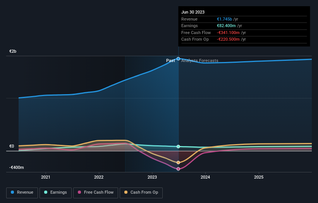
Task: Select the 2024 x-axis label
Action: [x=205, y=177]
